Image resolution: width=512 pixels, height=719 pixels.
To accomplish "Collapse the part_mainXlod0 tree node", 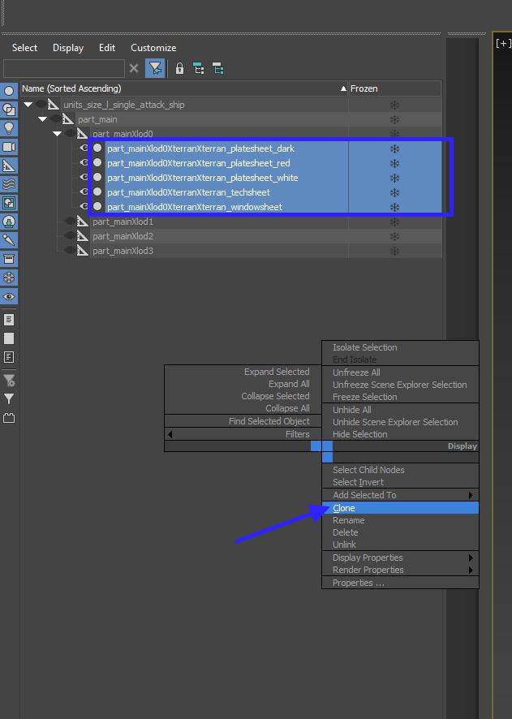I will 58,134.
